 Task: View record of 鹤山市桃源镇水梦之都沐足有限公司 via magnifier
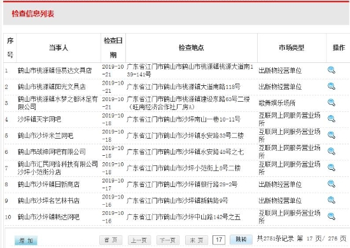[x=332, y=102]
